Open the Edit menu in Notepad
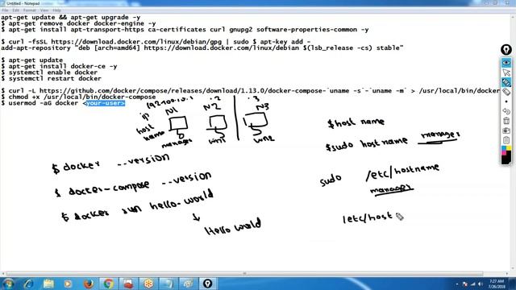Viewport: 516px width, 290px height. (15, 10)
